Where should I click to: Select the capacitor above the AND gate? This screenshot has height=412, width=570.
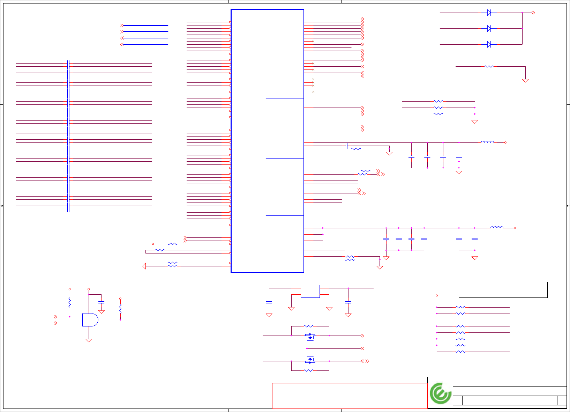tap(101, 302)
